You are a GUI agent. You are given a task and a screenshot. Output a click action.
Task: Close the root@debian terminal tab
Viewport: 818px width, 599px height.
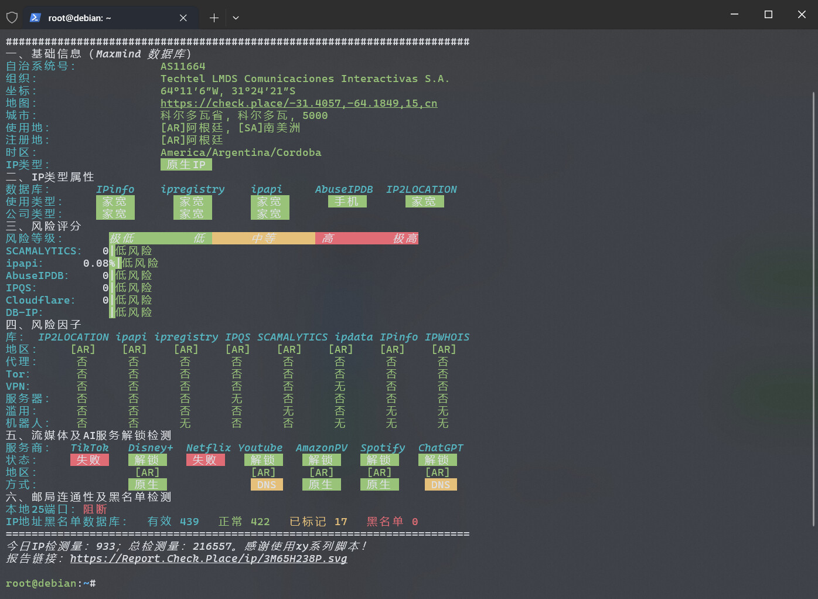coord(183,18)
